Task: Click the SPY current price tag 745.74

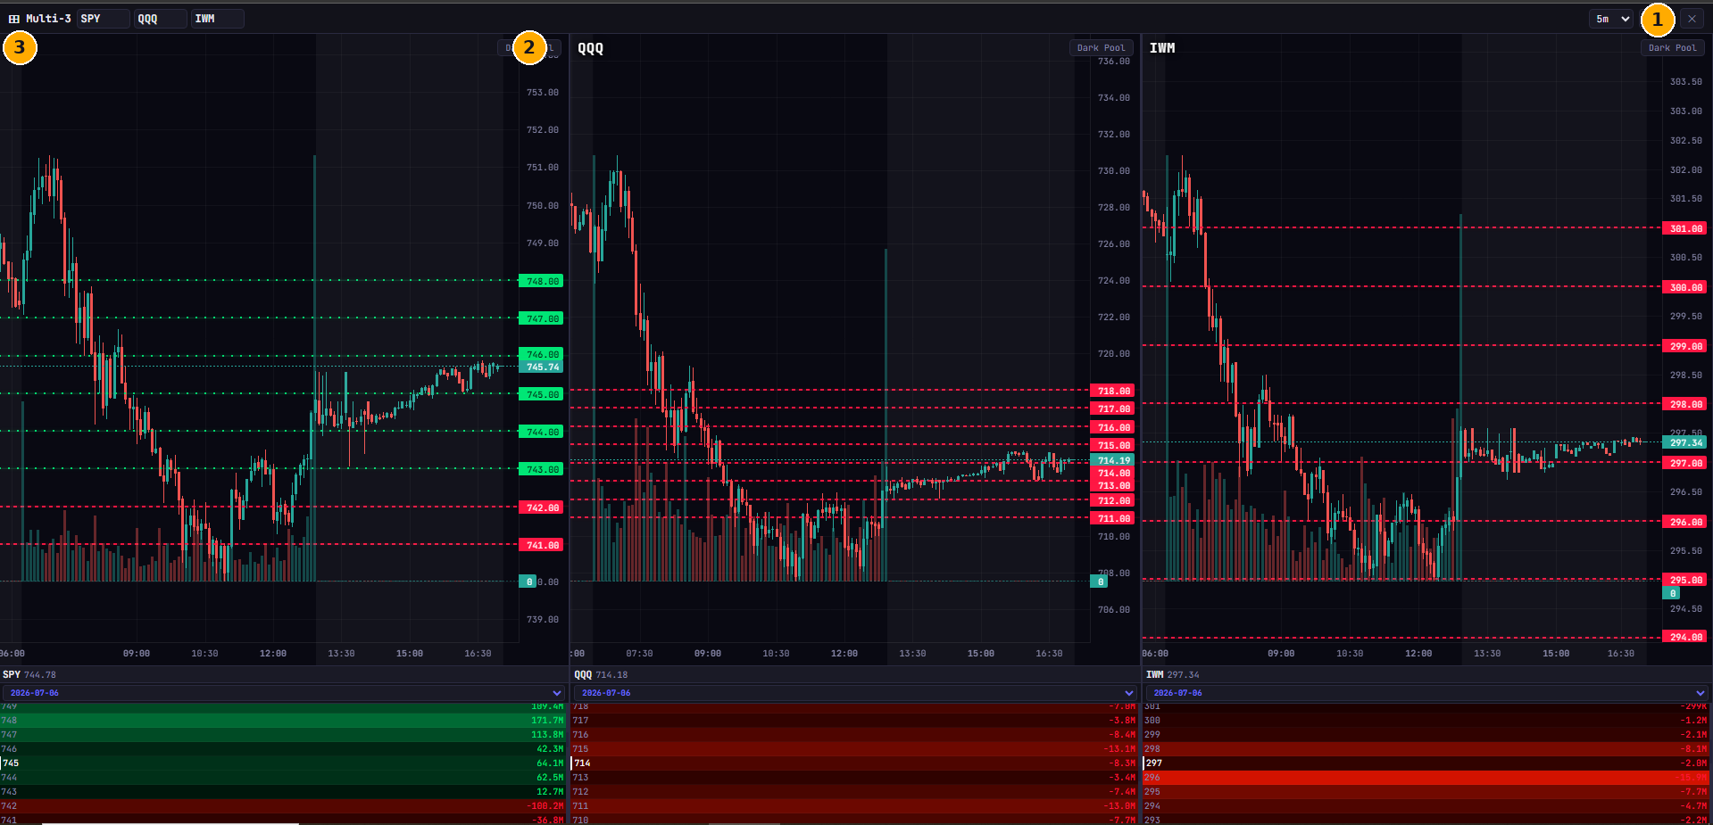Action: tap(541, 367)
